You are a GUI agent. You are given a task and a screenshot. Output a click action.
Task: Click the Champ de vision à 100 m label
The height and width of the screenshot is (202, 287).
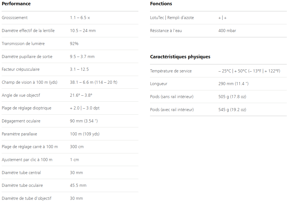[x=30, y=82]
